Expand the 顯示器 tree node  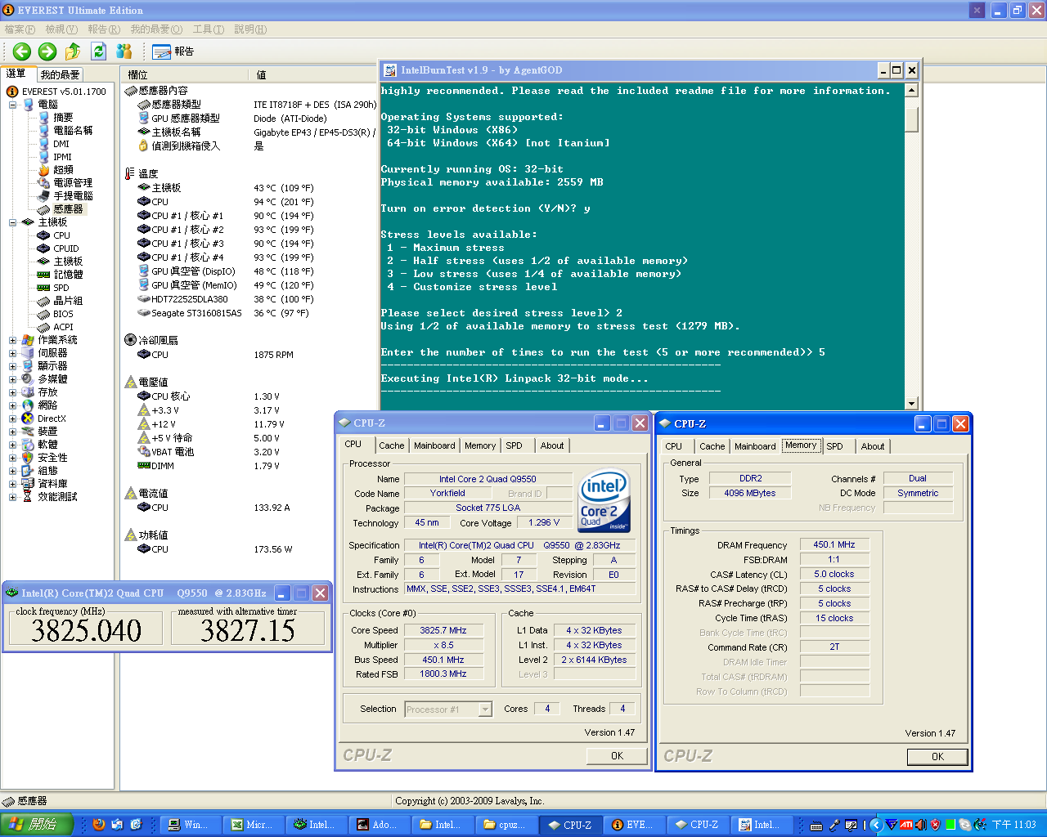click(12, 366)
